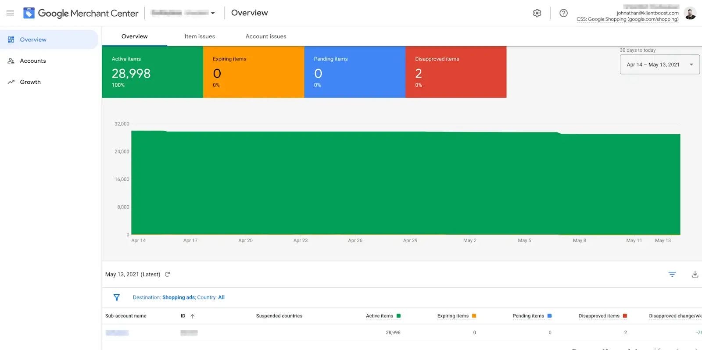Open the table filter lines icon
The height and width of the screenshot is (350, 702).
672,275
